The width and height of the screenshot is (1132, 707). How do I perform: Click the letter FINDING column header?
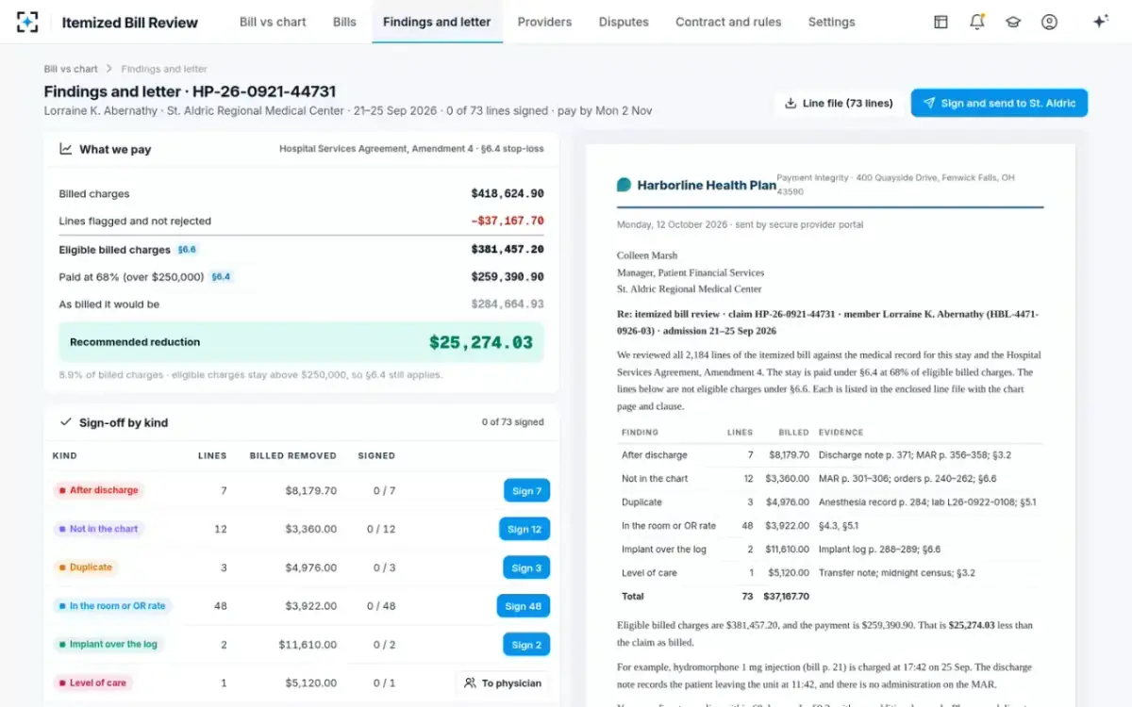tap(641, 433)
